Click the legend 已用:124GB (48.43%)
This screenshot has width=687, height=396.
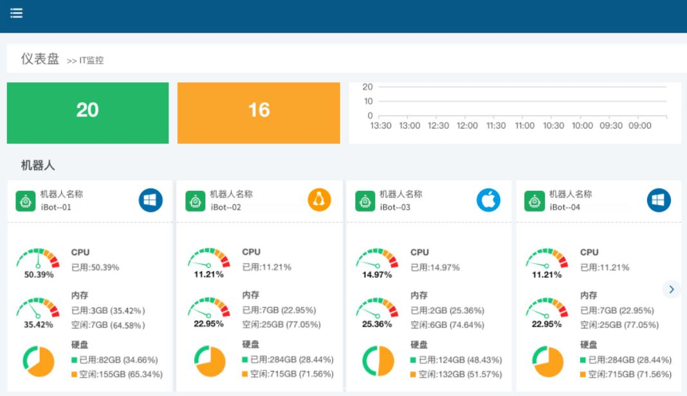point(456,359)
